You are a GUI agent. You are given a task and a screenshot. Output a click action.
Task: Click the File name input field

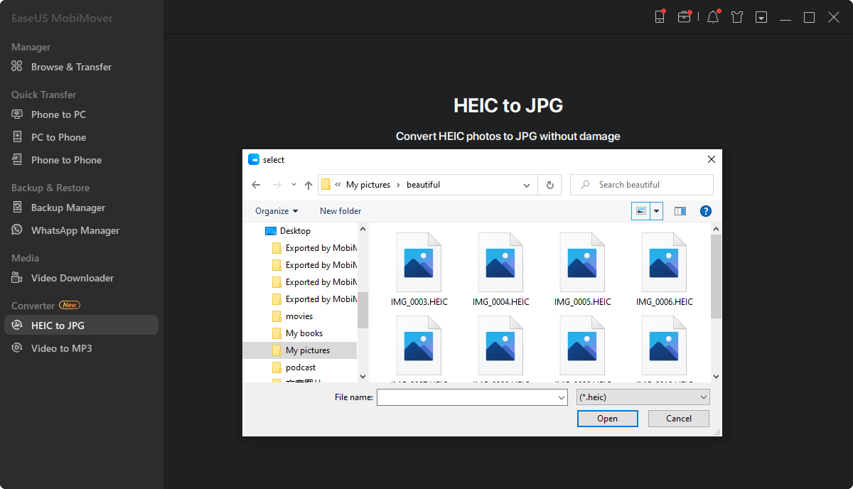[466, 397]
